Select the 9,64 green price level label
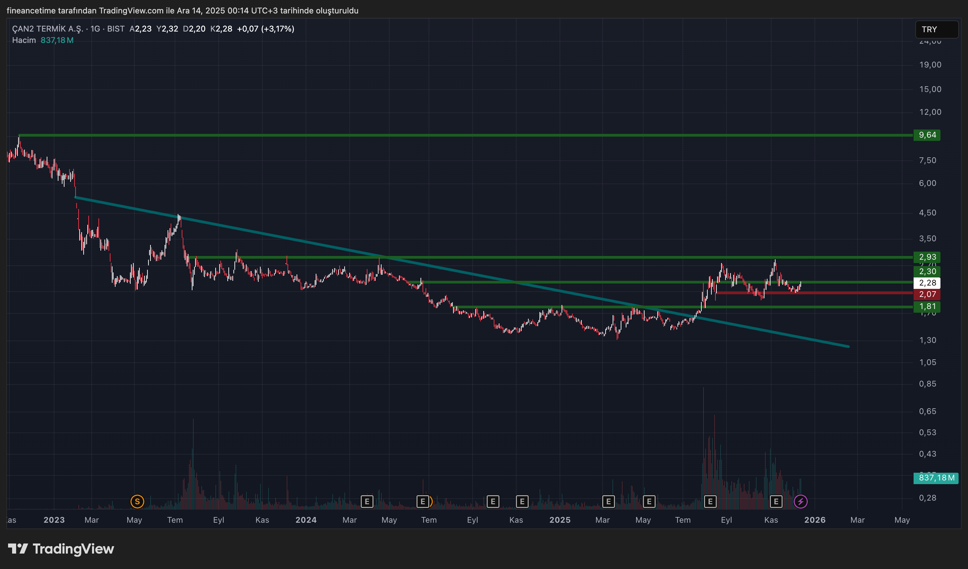Viewport: 968px width, 569px height. pyautogui.click(x=927, y=135)
